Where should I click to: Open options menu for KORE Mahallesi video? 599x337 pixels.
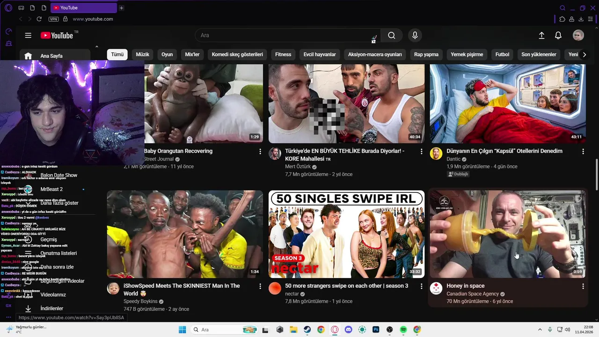tap(421, 152)
